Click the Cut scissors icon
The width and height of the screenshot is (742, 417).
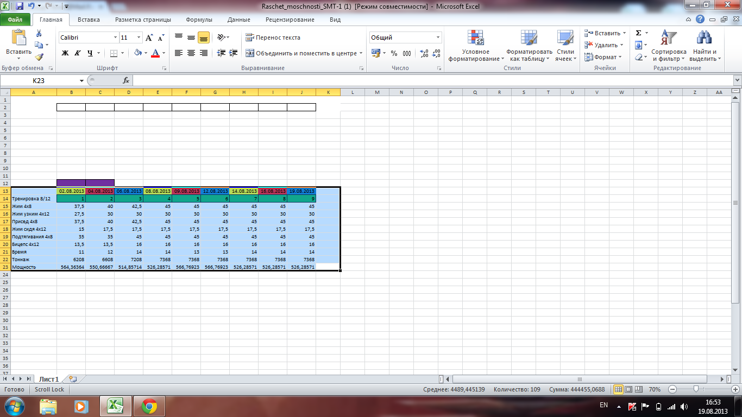[x=39, y=33]
